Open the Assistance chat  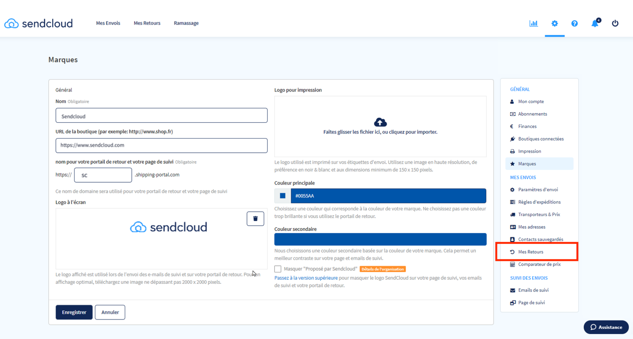tap(606, 327)
